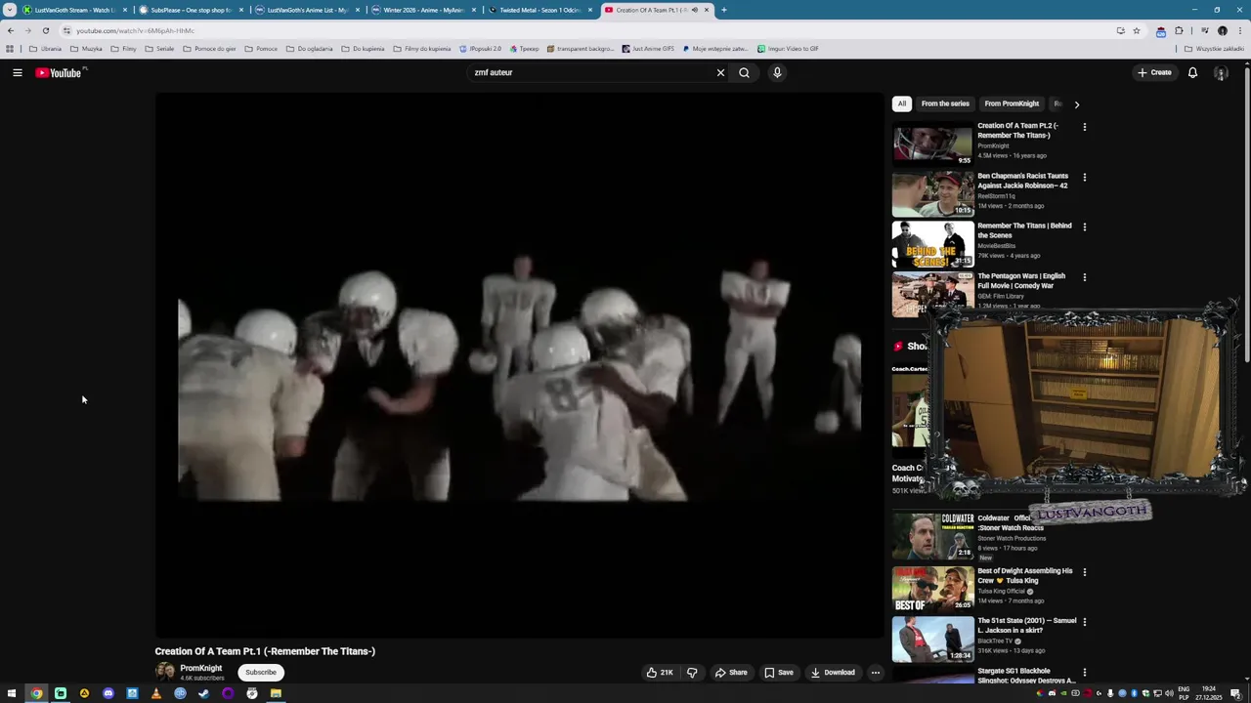Screen dimensions: 1251x703
Task: Select the 'All' filter chip
Action: tap(902, 103)
